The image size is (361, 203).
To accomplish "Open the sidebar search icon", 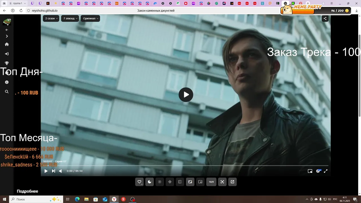I will pyautogui.click(x=7, y=92).
